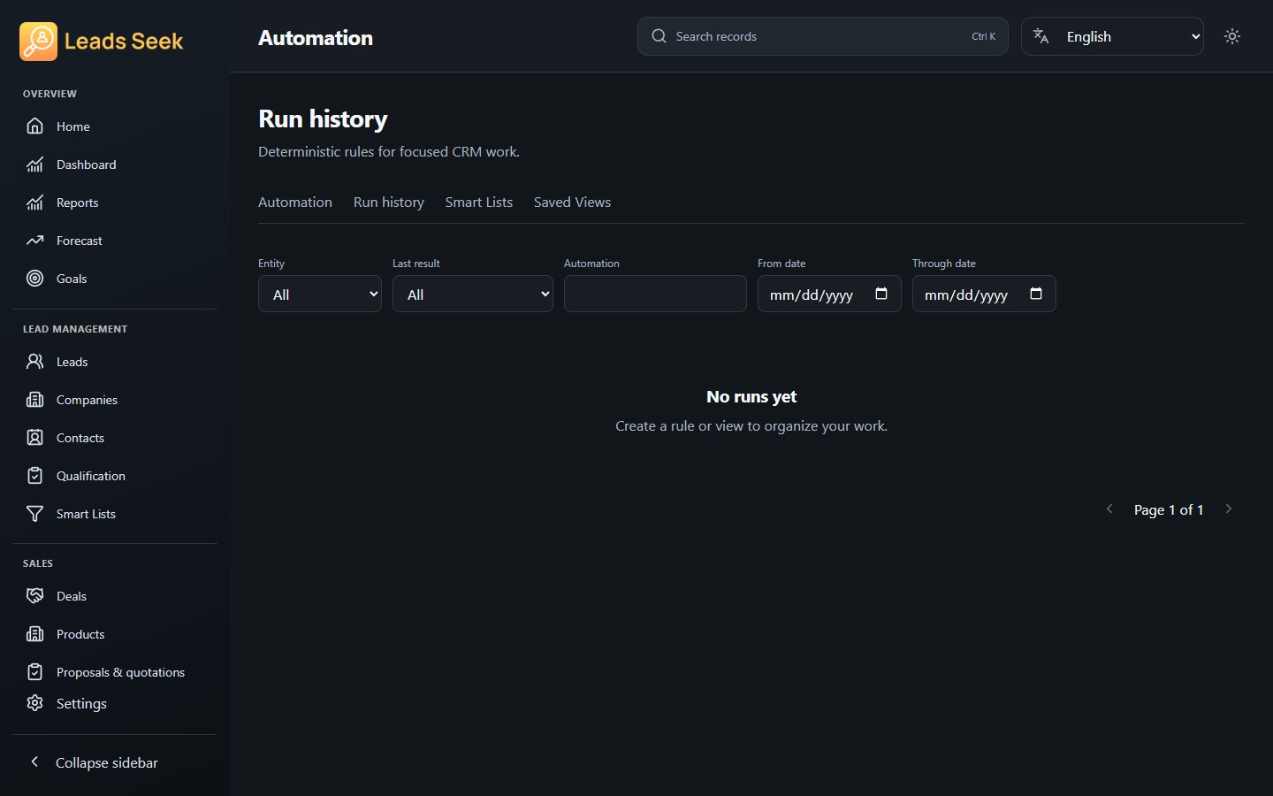Screen dimensions: 1273x796
Task: Click the Search records field
Action: click(x=823, y=36)
